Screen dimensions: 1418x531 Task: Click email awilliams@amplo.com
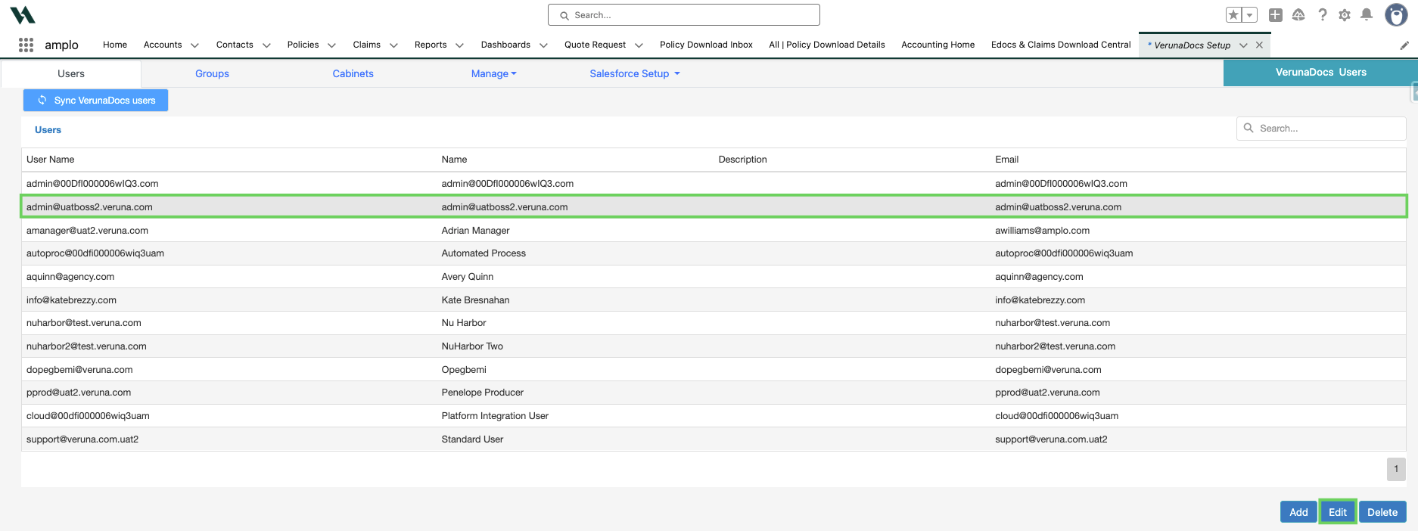click(x=1042, y=231)
